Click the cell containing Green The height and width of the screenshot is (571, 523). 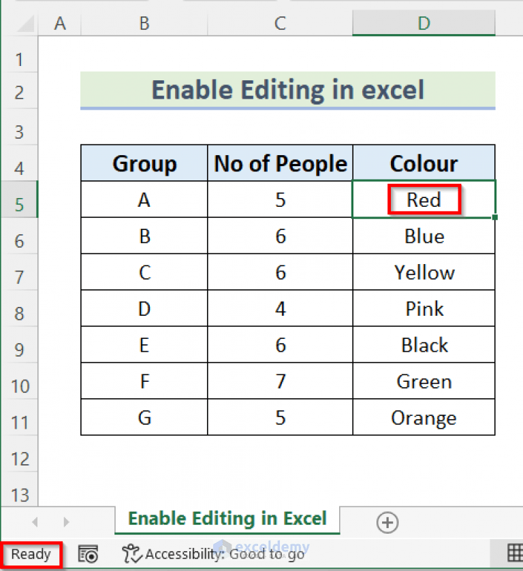(424, 381)
